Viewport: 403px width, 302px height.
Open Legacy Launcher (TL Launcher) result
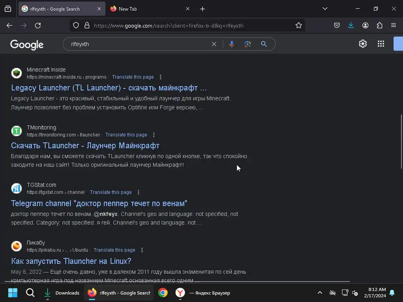(x=109, y=88)
